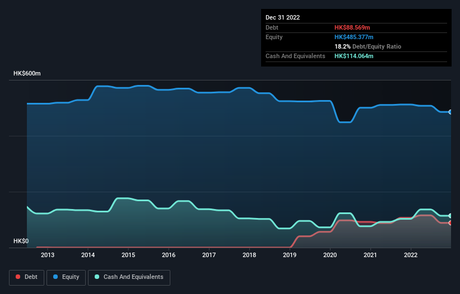Click the 2014 axis label
Image resolution: width=460 pixels, height=294 pixels.
pyautogui.click(x=88, y=255)
